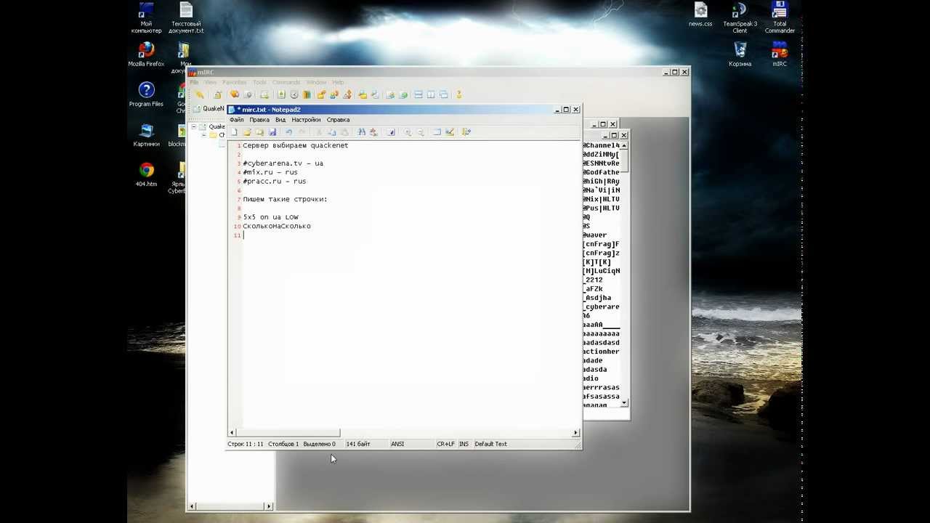This screenshot has height=523, width=930.
Task: Open Mozilla Firefox desktop shortcut
Action: (146, 54)
